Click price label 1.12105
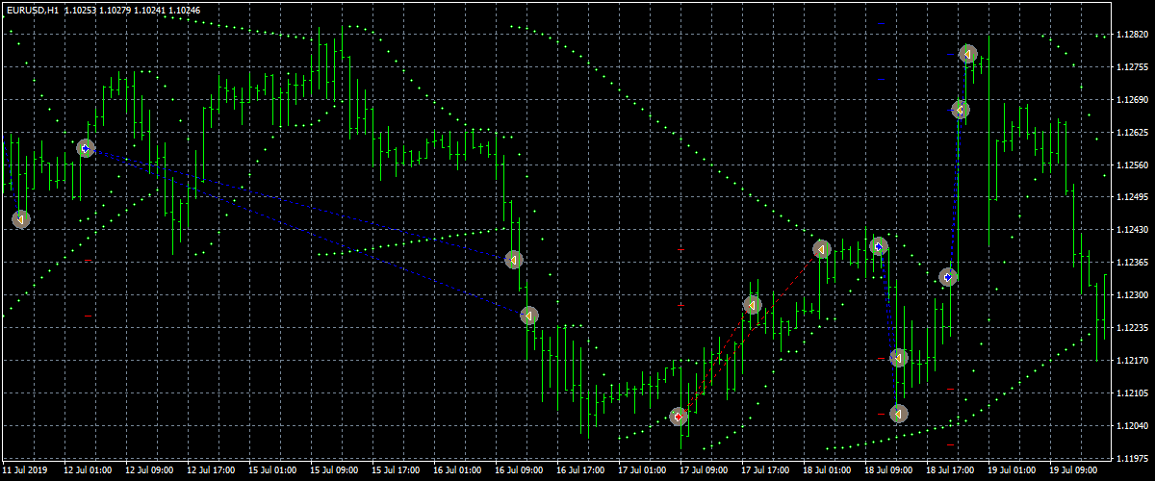Image resolution: width=1155 pixels, height=481 pixels. coord(1132,393)
